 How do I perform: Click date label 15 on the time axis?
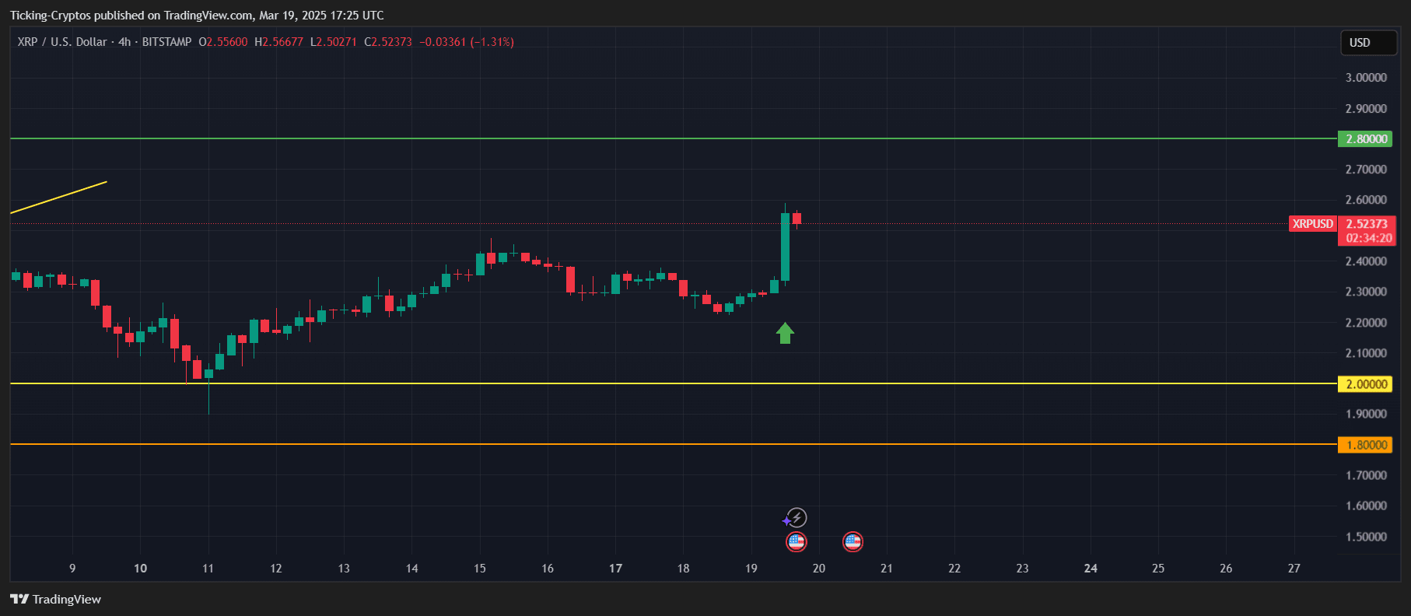click(x=480, y=569)
